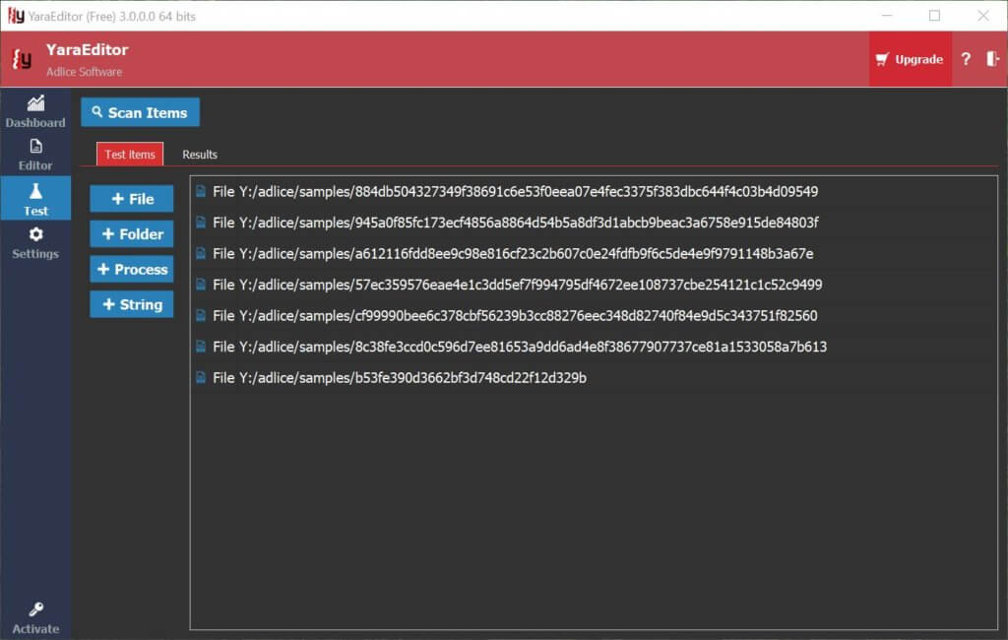The image size is (1008, 640).
Task: Add a String test item
Action: (132, 305)
